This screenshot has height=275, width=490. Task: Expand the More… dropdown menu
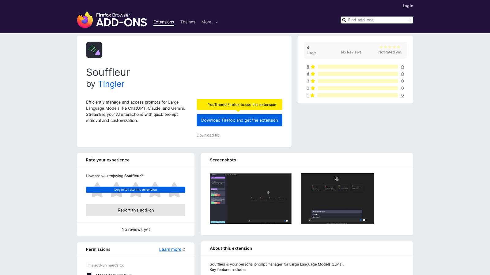coord(210,22)
